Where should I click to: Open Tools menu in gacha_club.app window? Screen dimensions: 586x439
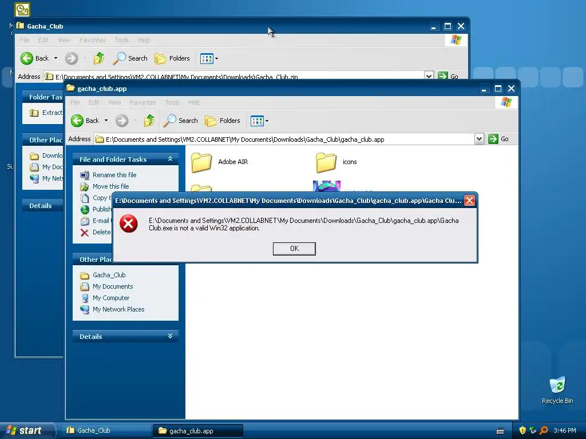(172, 102)
